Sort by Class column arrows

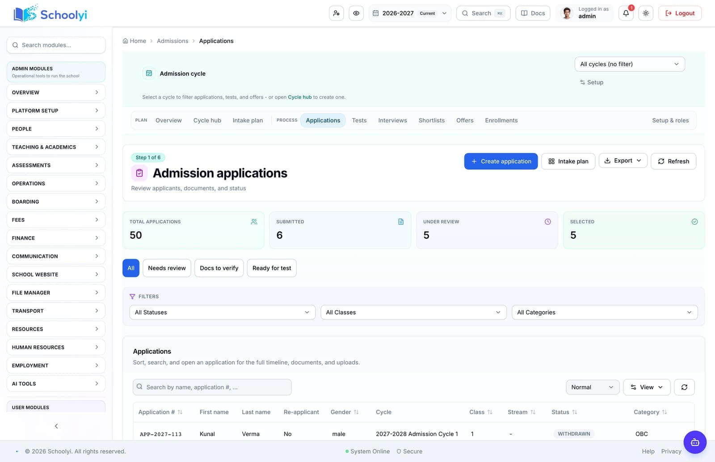tap(490, 412)
